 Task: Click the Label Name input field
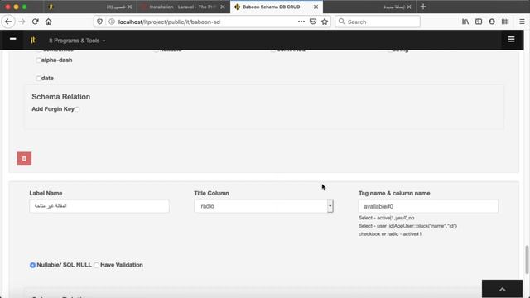[x=99, y=206]
